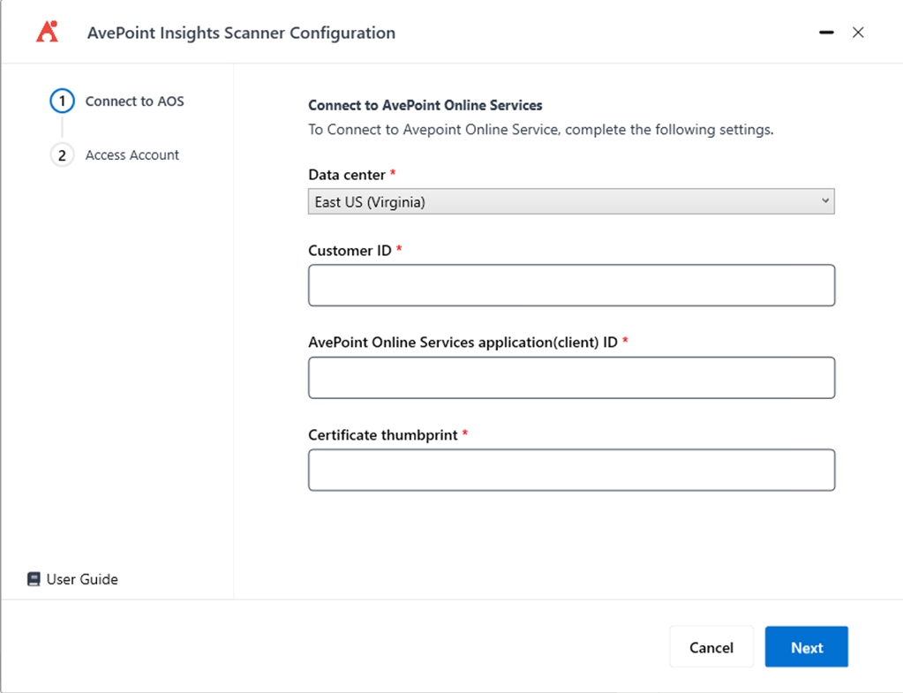The height and width of the screenshot is (693, 903).
Task: Click the Next button
Action: tap(806, 647)
